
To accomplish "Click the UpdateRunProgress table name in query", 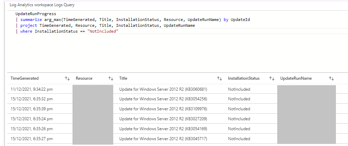I will tap(36, 14).
